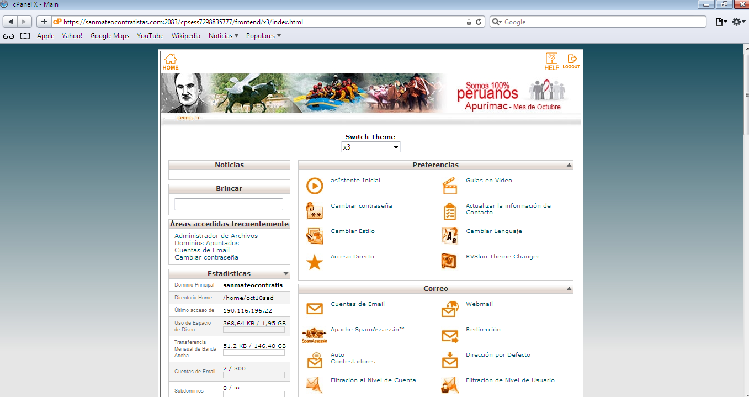The width and height of the screenshot is (749, 397).
Task: Collapse the Estadísticas panel
Action: (x=286, y=273)
